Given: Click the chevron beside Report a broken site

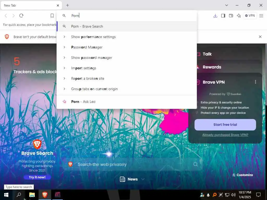Looking at the screenshot, I should 64,78.
